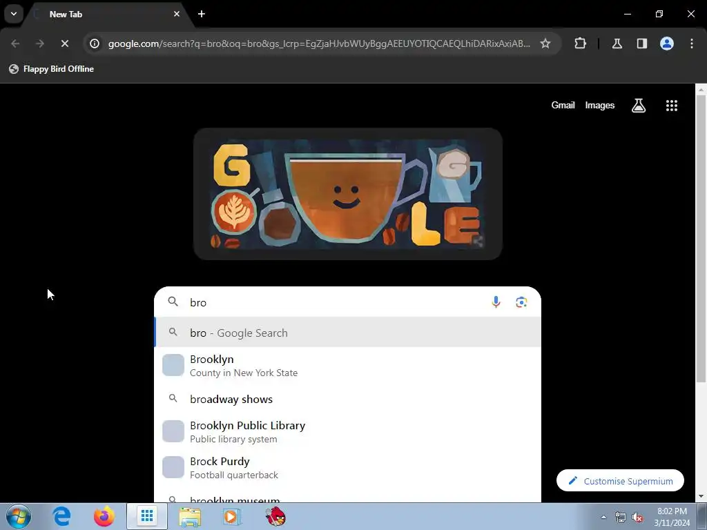Go forward with the forward arrow

click(39, 43)
